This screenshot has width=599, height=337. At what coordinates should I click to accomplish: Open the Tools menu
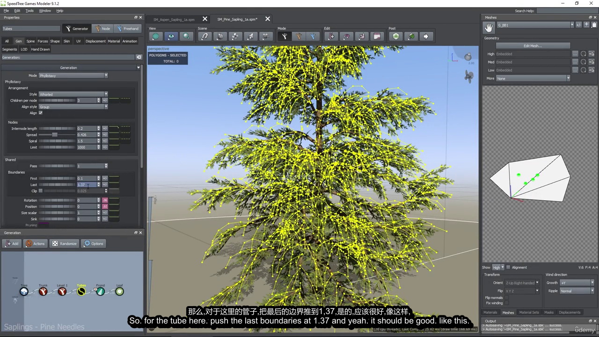point(29,10)
